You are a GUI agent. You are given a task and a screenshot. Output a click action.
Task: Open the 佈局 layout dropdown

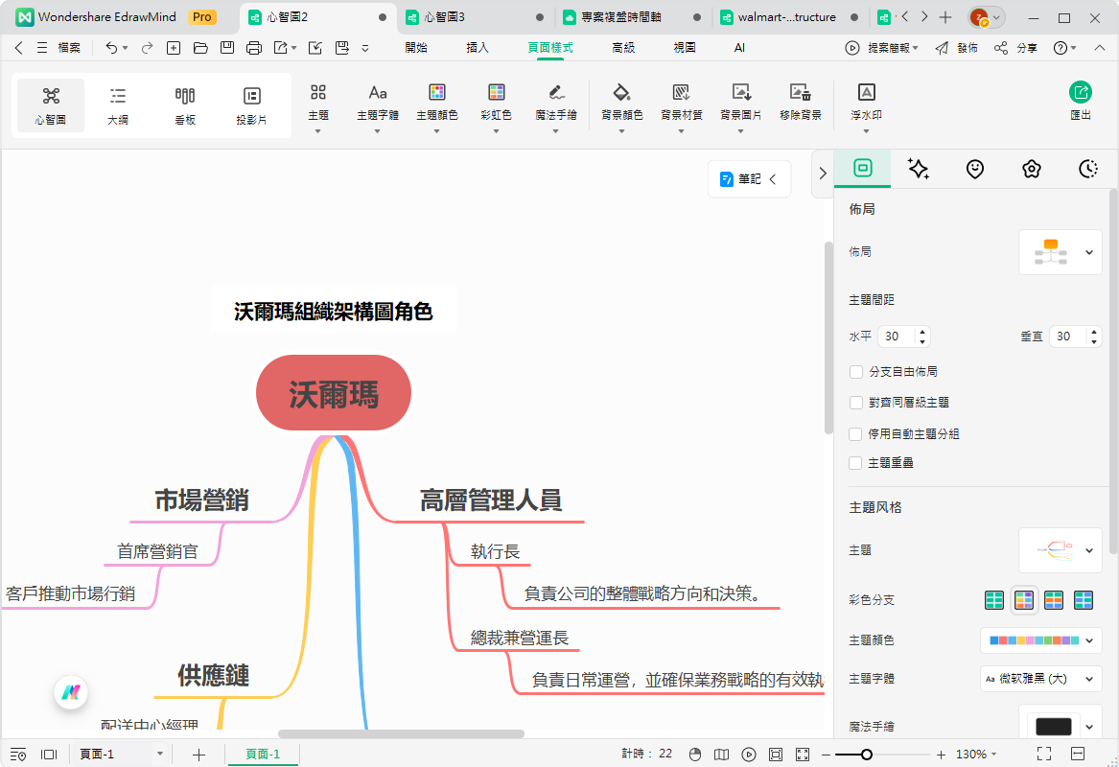coord(1060,252)
